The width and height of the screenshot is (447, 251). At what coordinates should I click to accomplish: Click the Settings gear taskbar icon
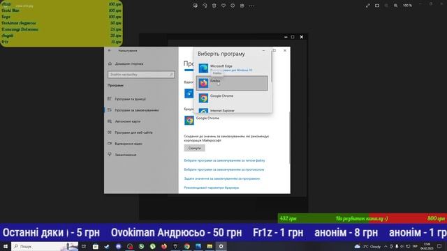221,246
